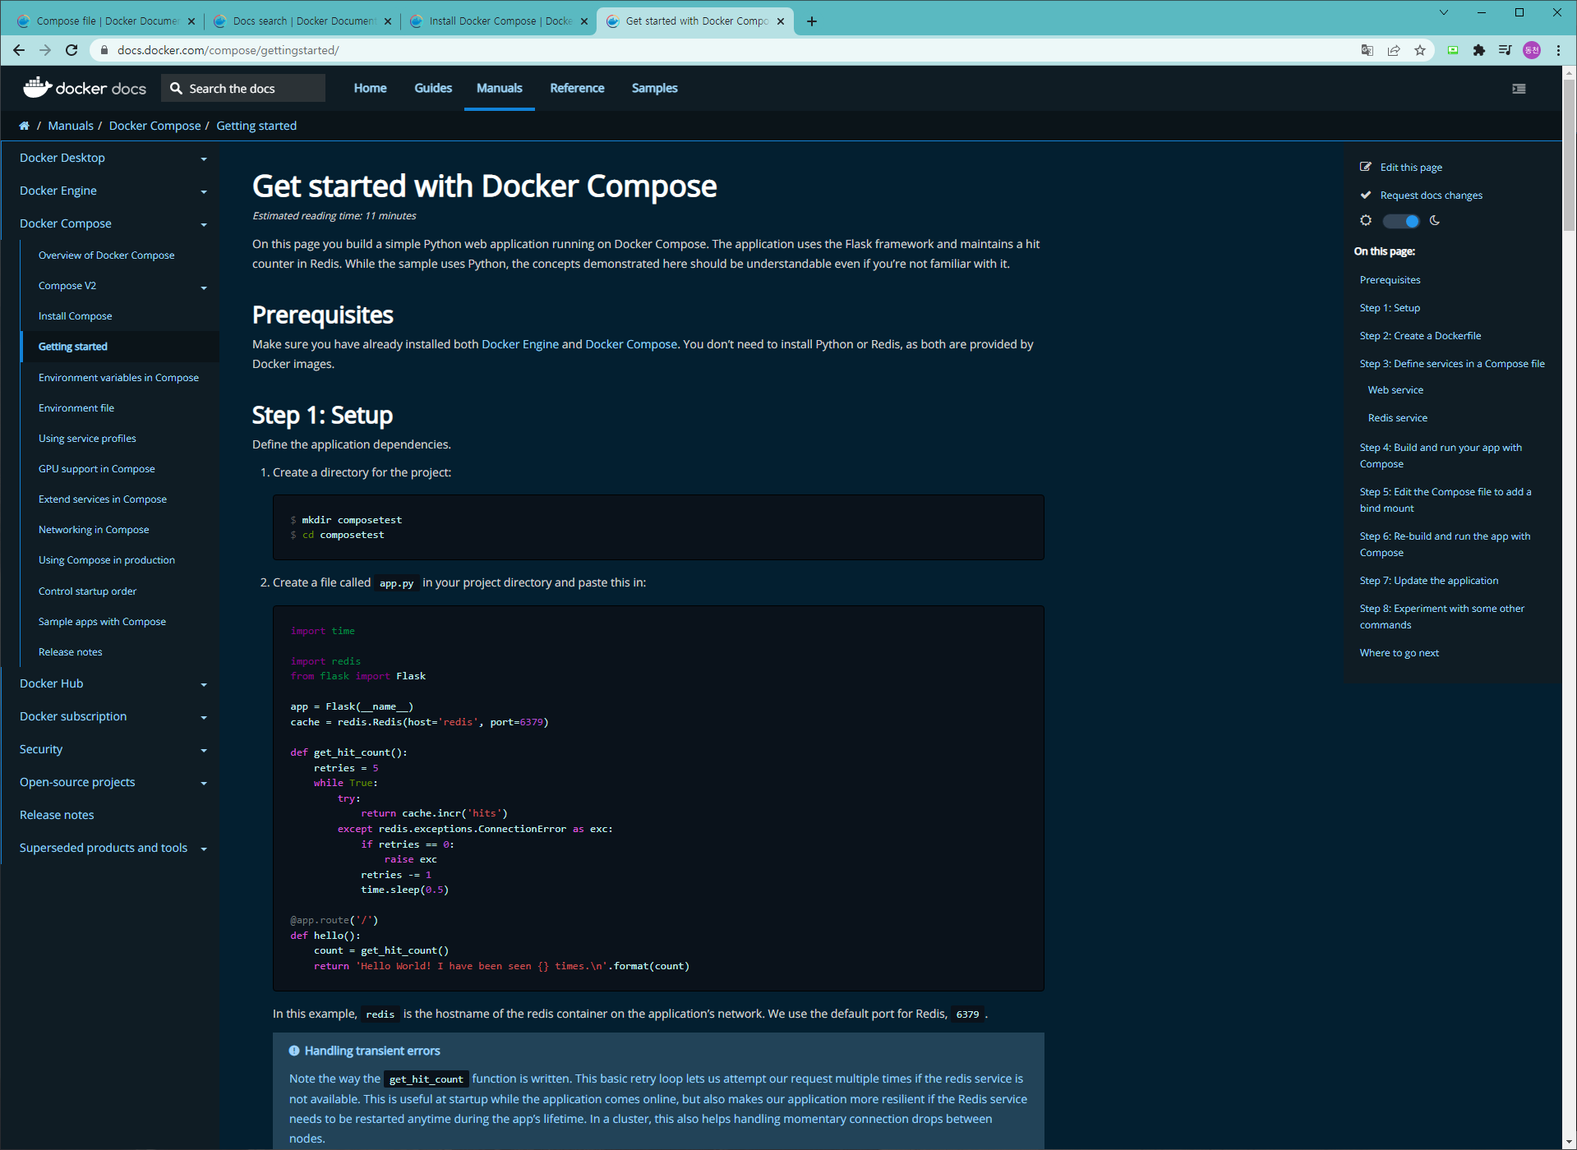
Task: Click the Request docs changes checkmark icon
Action: (1366, 195)
